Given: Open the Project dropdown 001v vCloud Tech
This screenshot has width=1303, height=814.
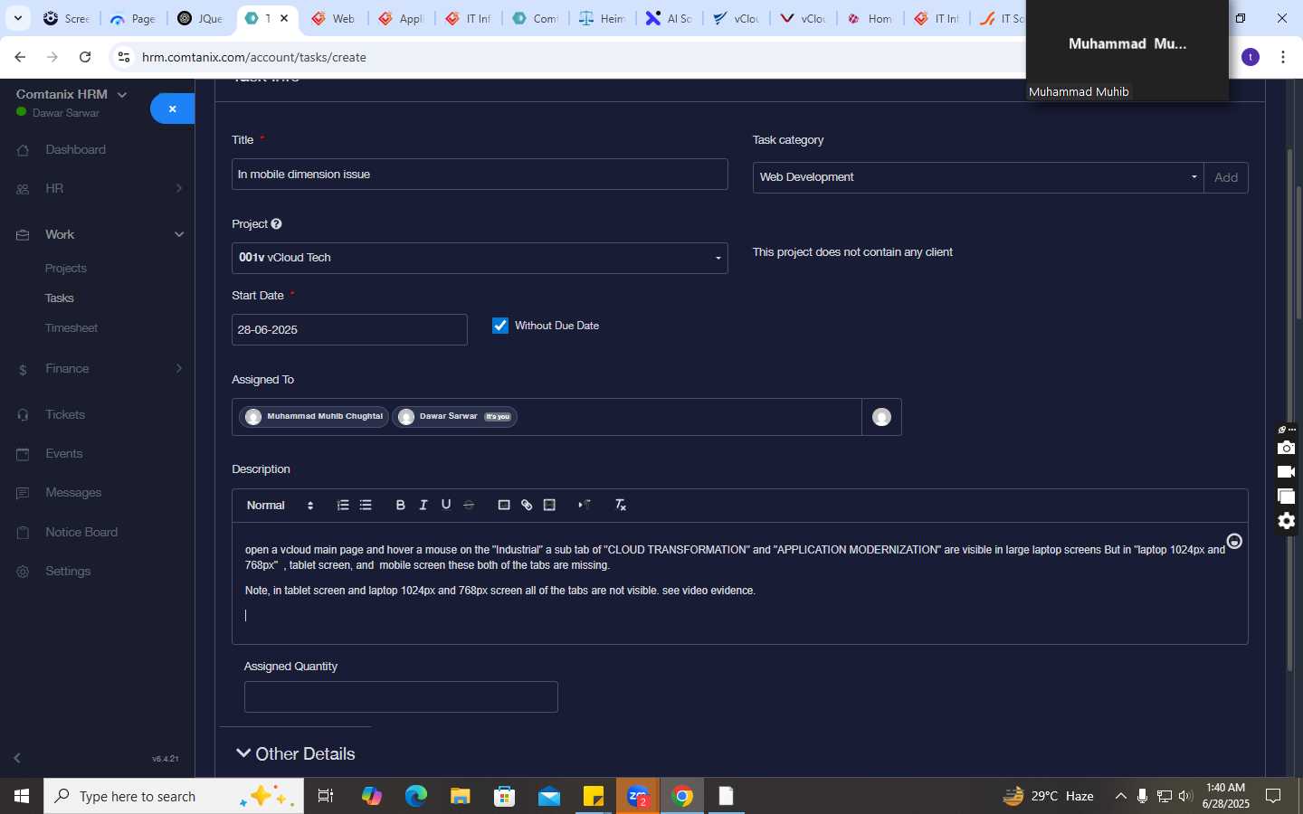Looking at the screenshot, I should point(480,258).
